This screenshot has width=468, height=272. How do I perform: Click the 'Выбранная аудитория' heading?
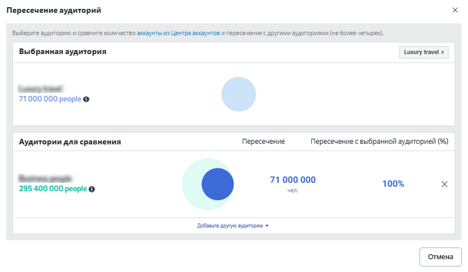(x=62, y=52)
